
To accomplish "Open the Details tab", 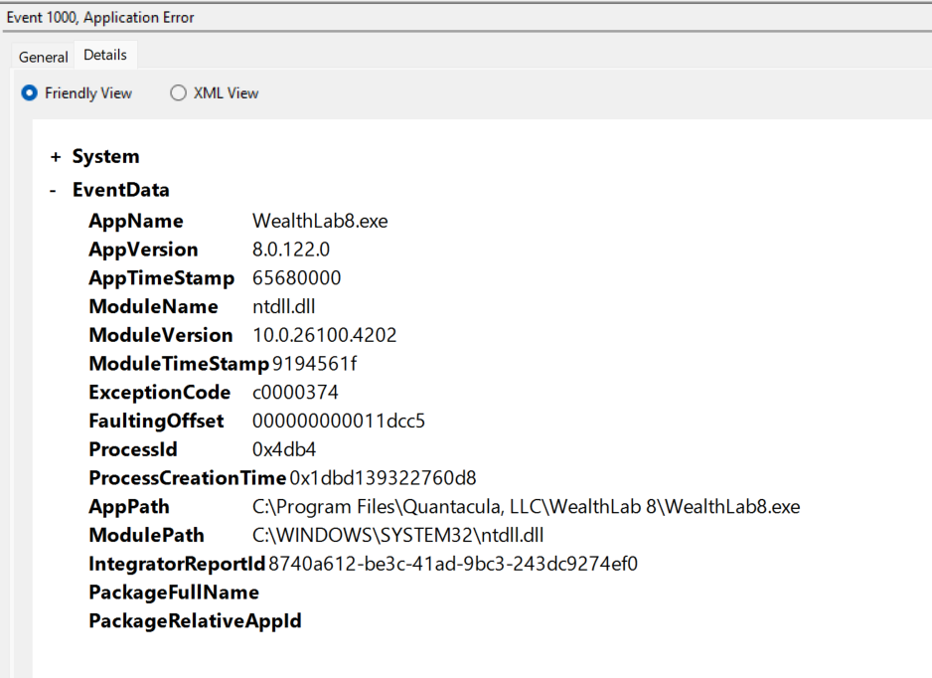I will pos(104,56).
